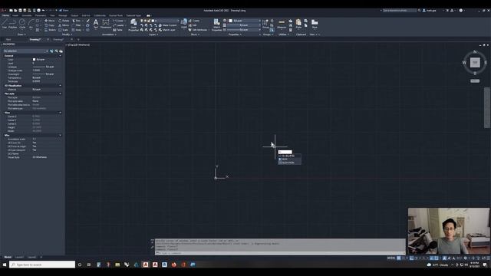
Task: Switch to the Insert ribbon tab
Action: point(15,15)
